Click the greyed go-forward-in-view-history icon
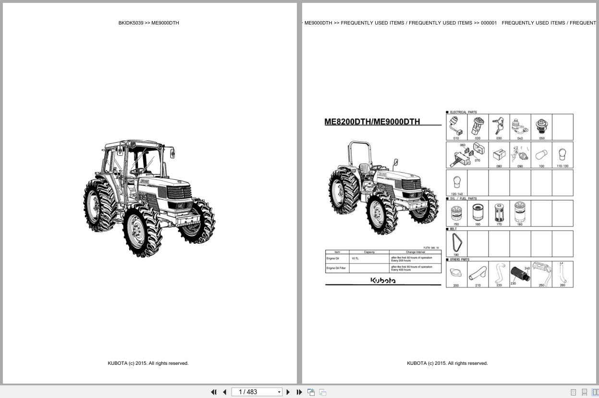Image resolution: width=599 pixels, height=398 pixels. (x=322, y=392)
